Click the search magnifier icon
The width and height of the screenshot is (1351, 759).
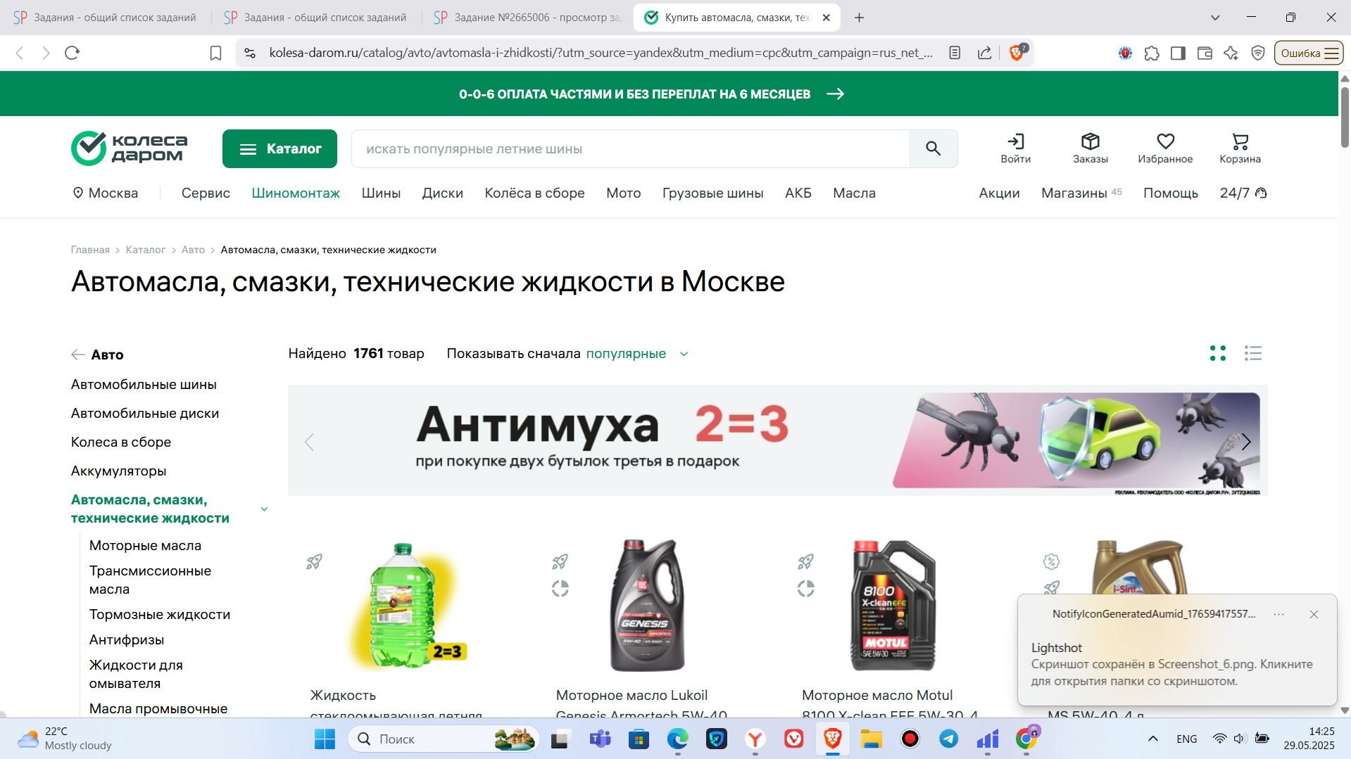pyautogui.click(x=933, y=148)
